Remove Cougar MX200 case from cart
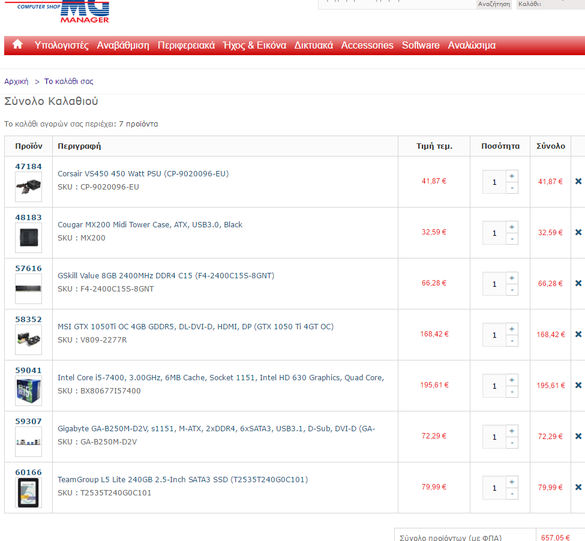The height and width of the screenshot is (541, 585). (x=578, y=232)
